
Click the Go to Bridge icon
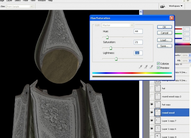(163, 6)
